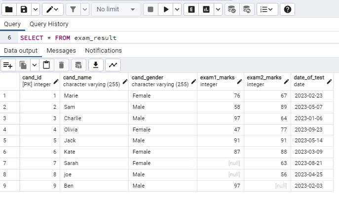The height and width of the screenshot is (198, 339).
Task: Select the Data output tab
Action: pos(21,51)
